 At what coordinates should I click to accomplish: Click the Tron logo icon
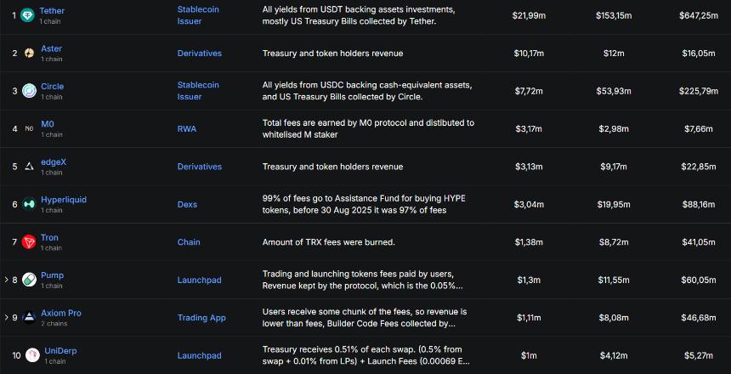click(x=29, y=242)
